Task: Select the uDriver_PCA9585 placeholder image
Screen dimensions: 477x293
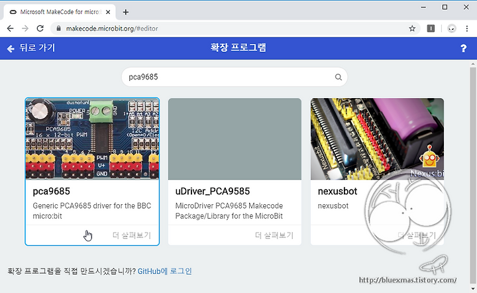Action: (x=235, y=139)
